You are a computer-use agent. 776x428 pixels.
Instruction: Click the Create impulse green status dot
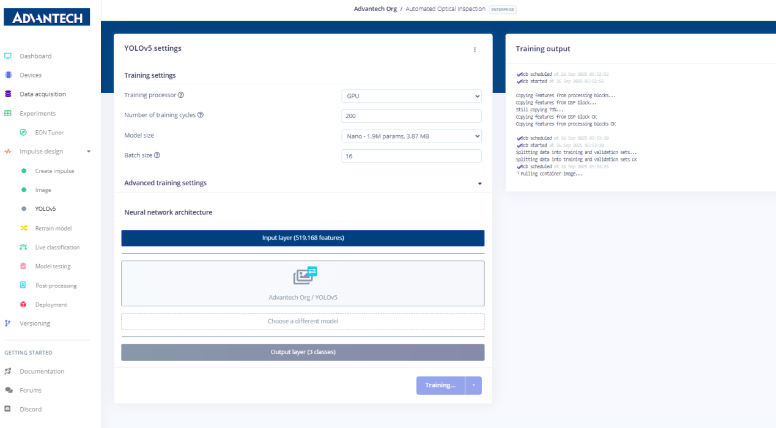pos(24,171)
